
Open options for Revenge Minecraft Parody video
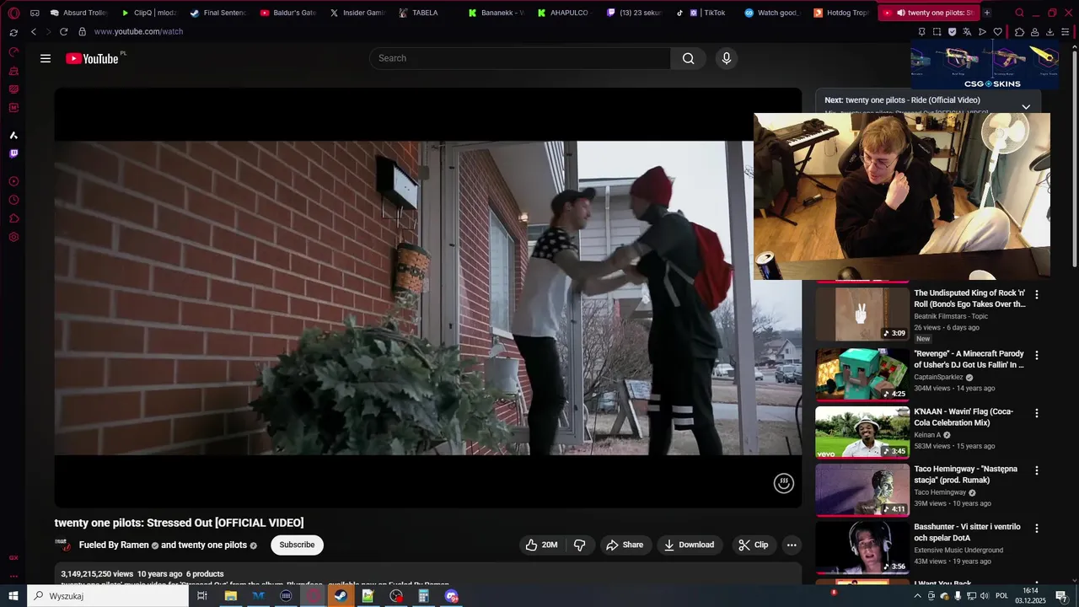(x=1037, y=355)
